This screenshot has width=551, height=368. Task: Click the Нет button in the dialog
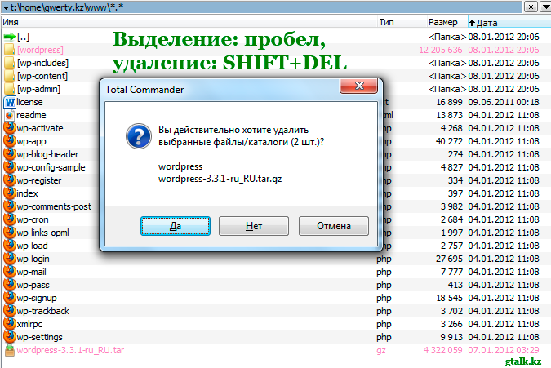pyautogui.click(x=254, y=226)
